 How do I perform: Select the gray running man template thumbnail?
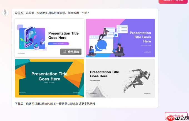click(120, 78)
